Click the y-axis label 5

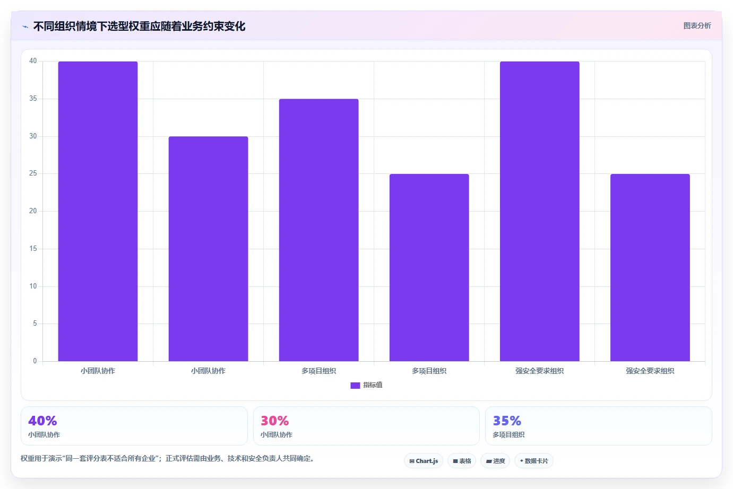pyautogui.click(x=35, y=324)
